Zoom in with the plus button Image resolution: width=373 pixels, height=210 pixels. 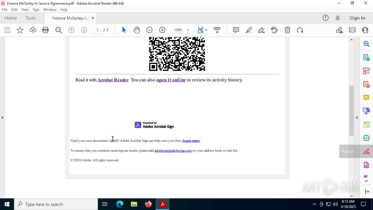[x=162, y=30]
